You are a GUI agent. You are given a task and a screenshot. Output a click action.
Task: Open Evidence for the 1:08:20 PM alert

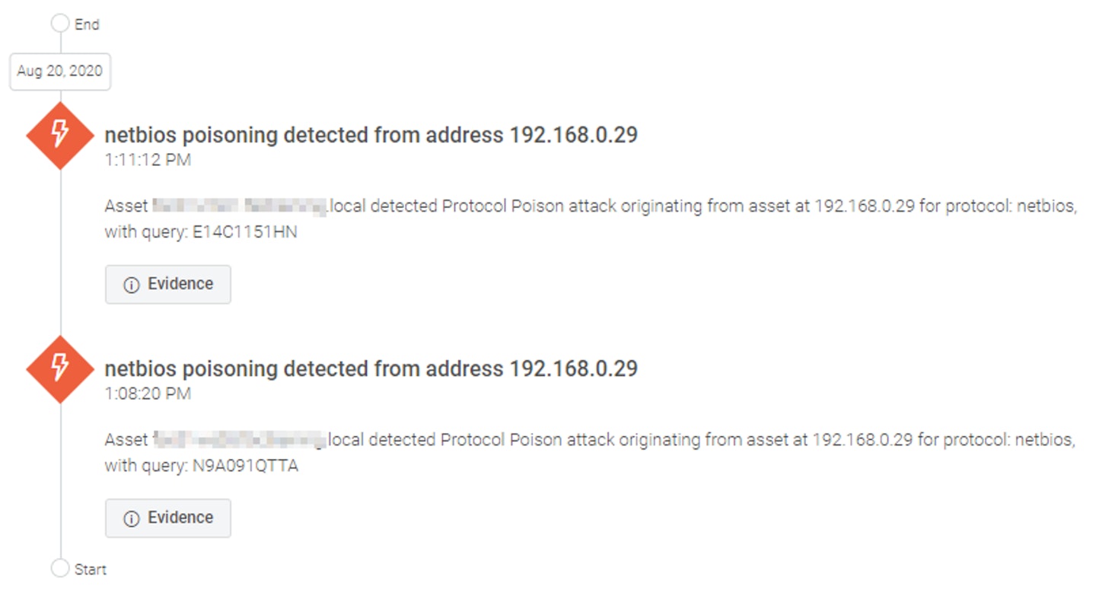pyautogui.click(x=167, y=518)
